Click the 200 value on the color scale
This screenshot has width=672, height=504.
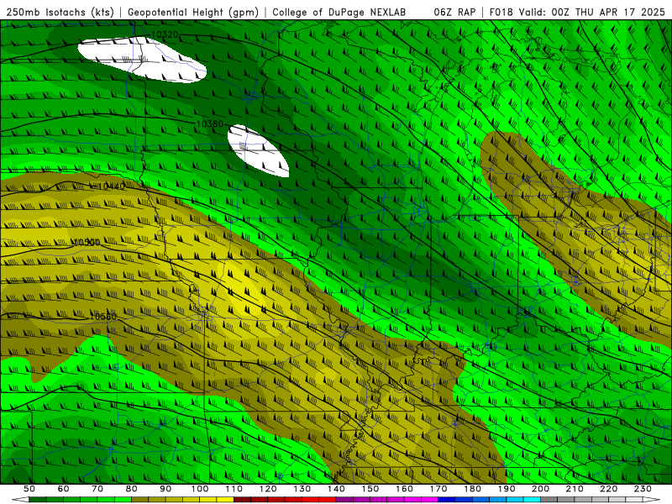(x=541, y=489)
